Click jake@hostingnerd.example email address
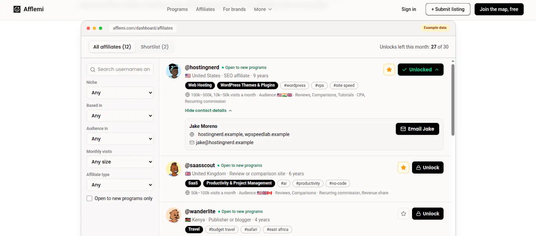536x236 pixels. pos(225,142)
